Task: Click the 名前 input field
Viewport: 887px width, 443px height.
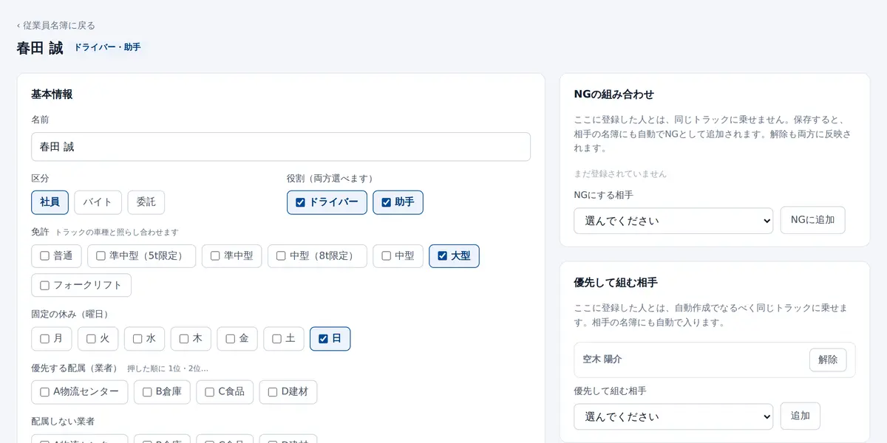Action: point(281,147)
